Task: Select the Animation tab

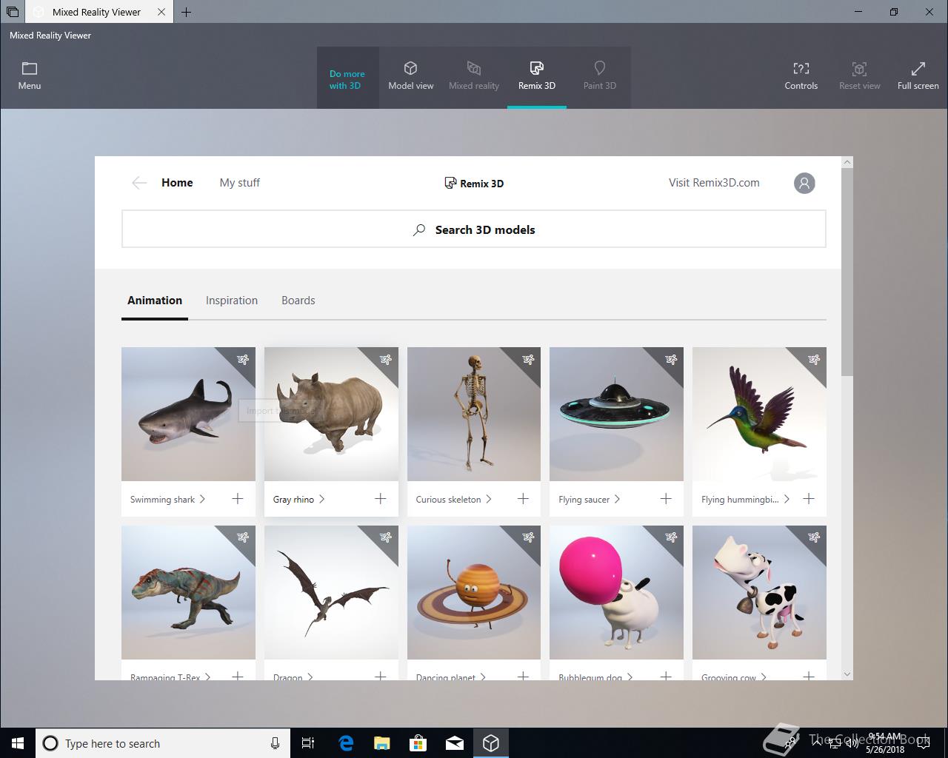Action: coord(155,301)
